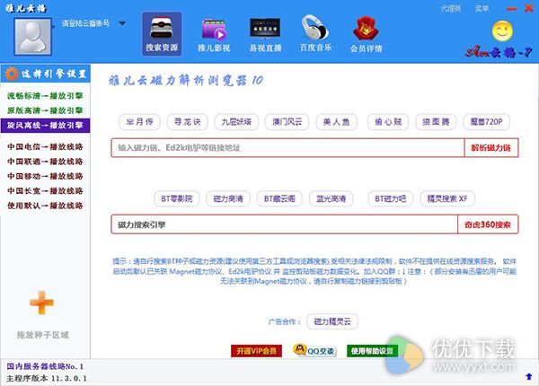Focus the 磁力搜索引擎 search field
The width and height of the screenshot is (539, 386).
284,225
